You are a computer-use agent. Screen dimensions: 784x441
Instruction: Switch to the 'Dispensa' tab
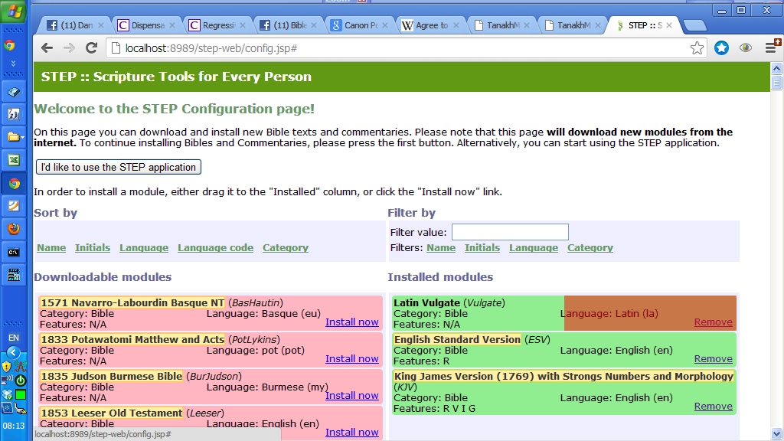[146, 25]
